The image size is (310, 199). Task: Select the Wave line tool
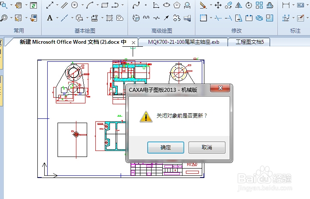click(146, 18)
